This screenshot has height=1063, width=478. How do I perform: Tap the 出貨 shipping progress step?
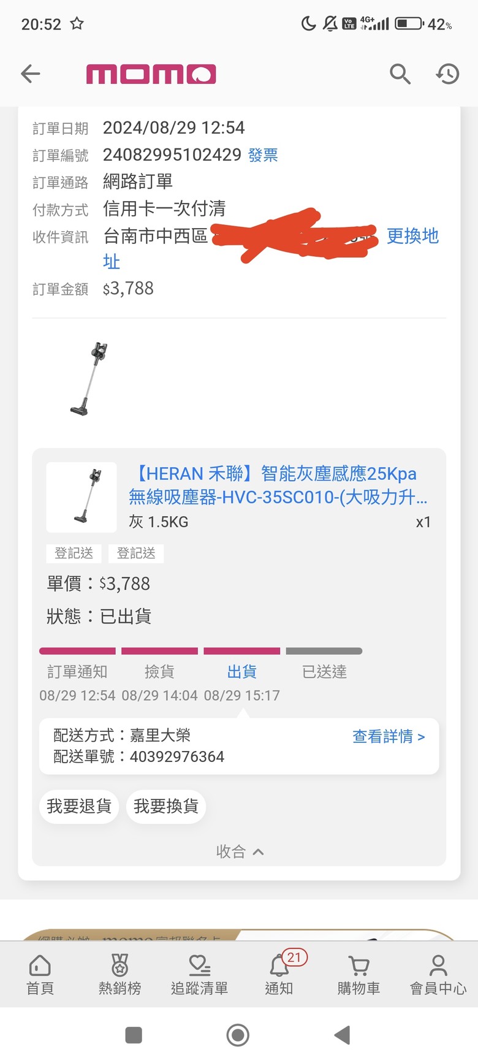click(241, 671)
